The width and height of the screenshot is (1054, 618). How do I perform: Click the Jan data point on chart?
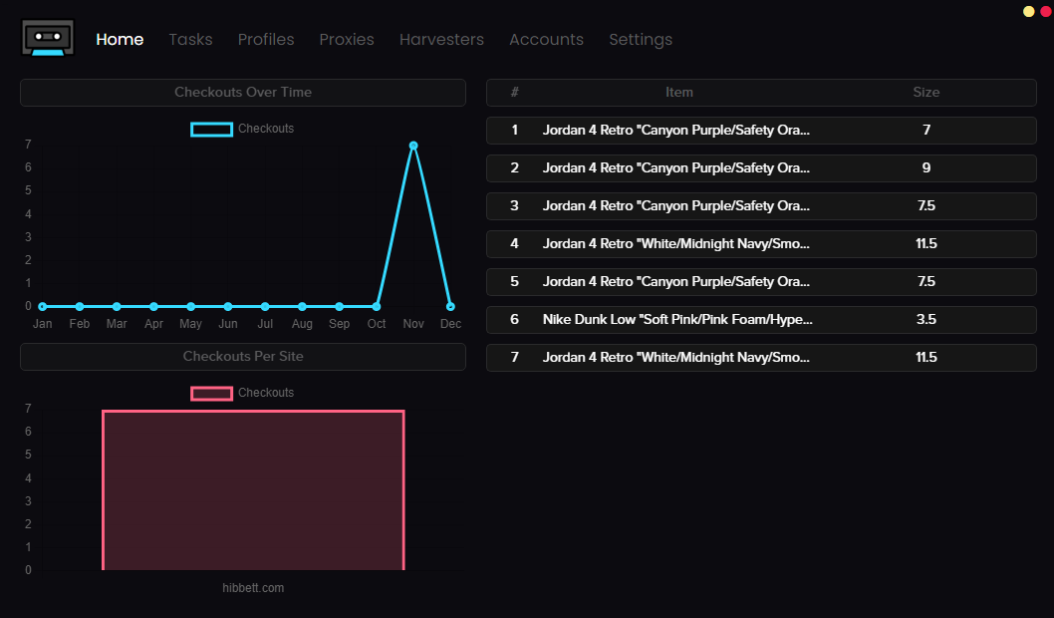43,307
